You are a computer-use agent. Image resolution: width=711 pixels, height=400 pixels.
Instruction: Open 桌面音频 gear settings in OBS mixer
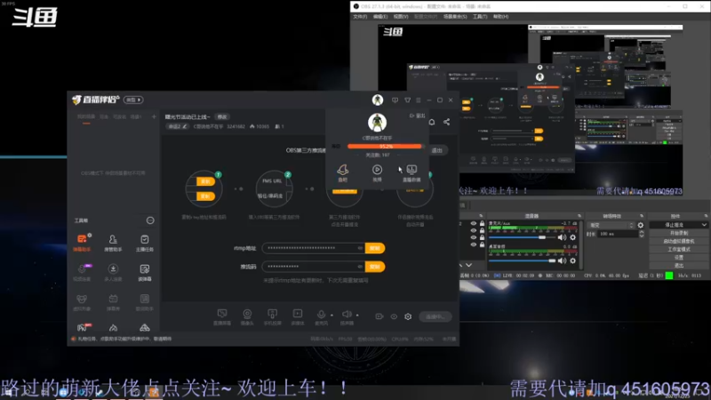(x=572, y=260)
